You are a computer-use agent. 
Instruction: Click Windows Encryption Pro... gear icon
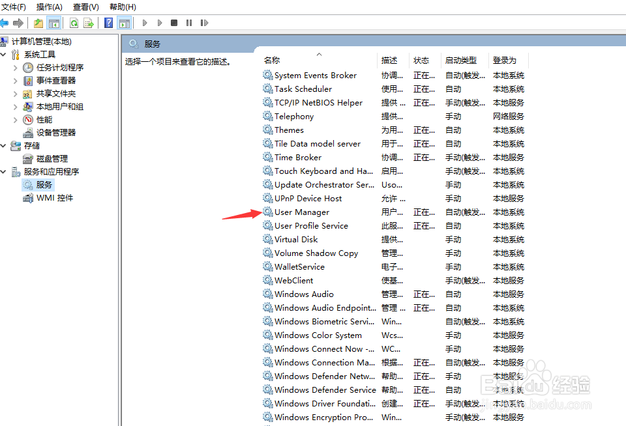click(x=267, y=418)
